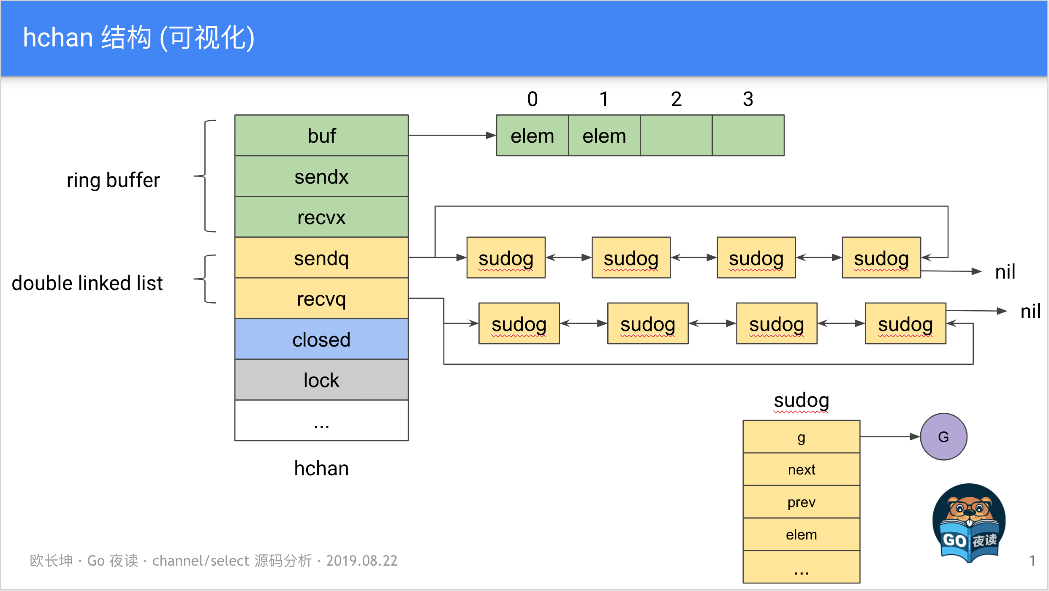This screenshot has width=1049, height=591.
Task: Click the footer text channel/select 源码分析
Action: 231,561
